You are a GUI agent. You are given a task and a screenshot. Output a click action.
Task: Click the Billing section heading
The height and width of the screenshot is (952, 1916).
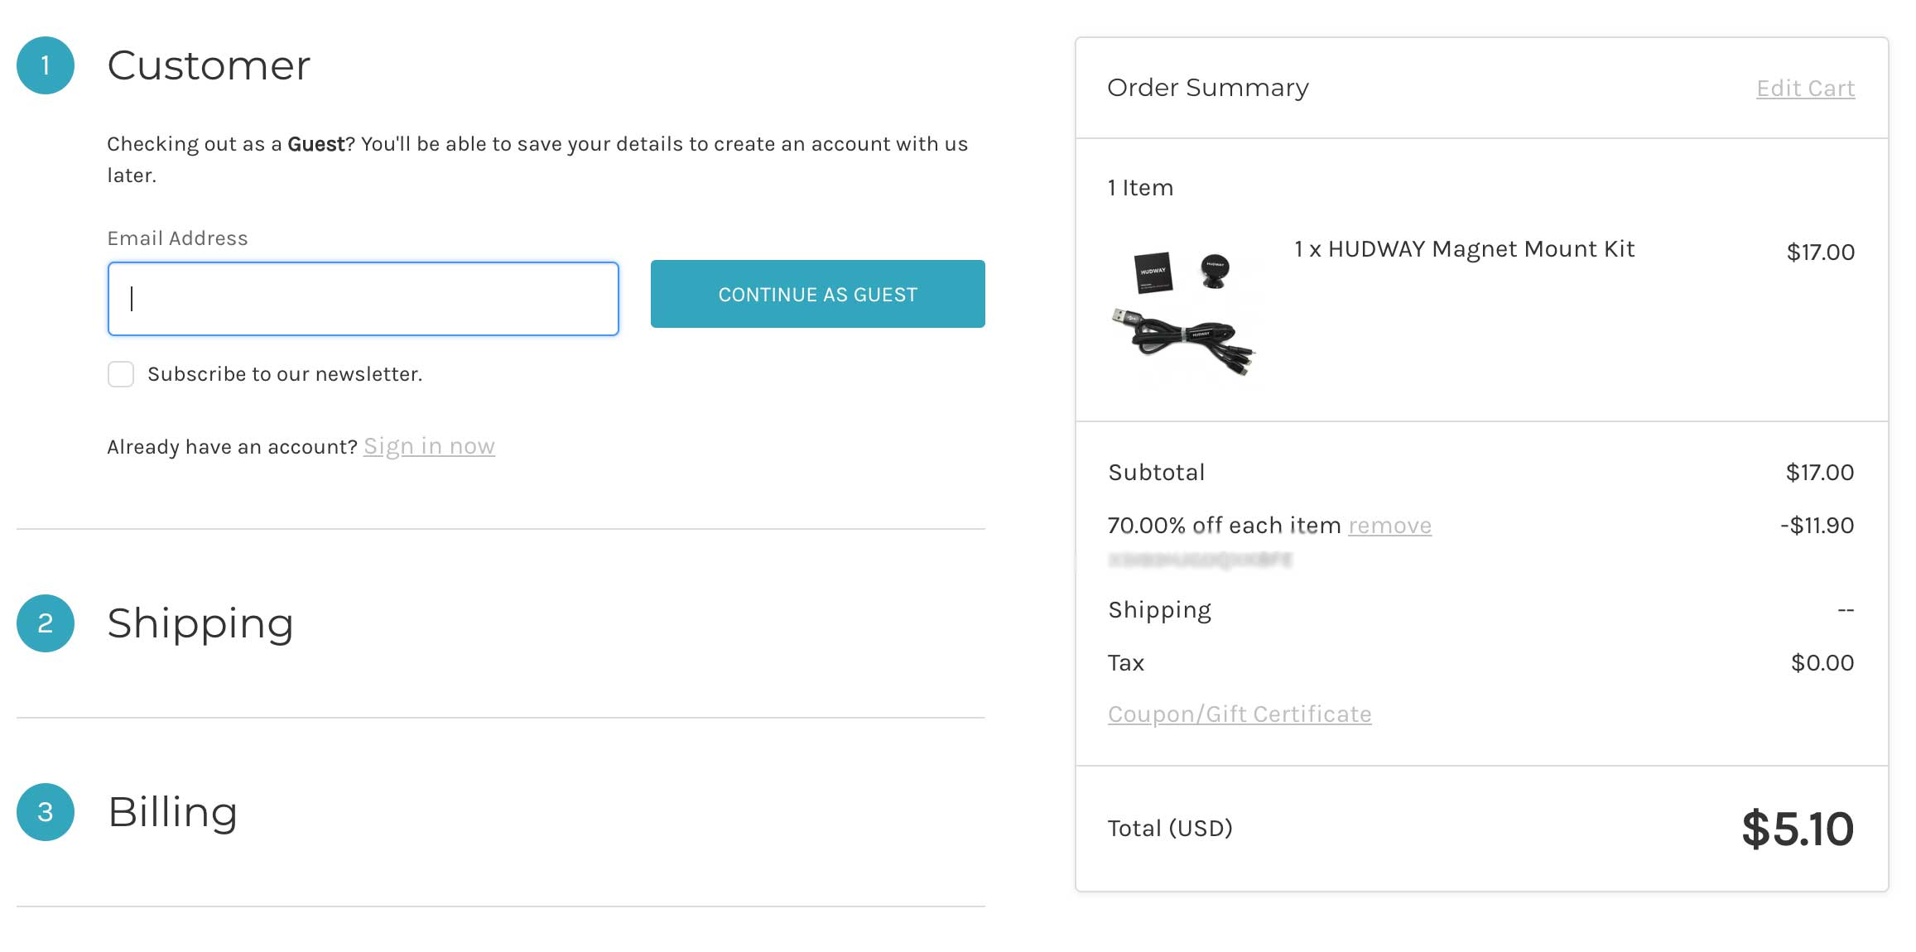pos(172,812)
